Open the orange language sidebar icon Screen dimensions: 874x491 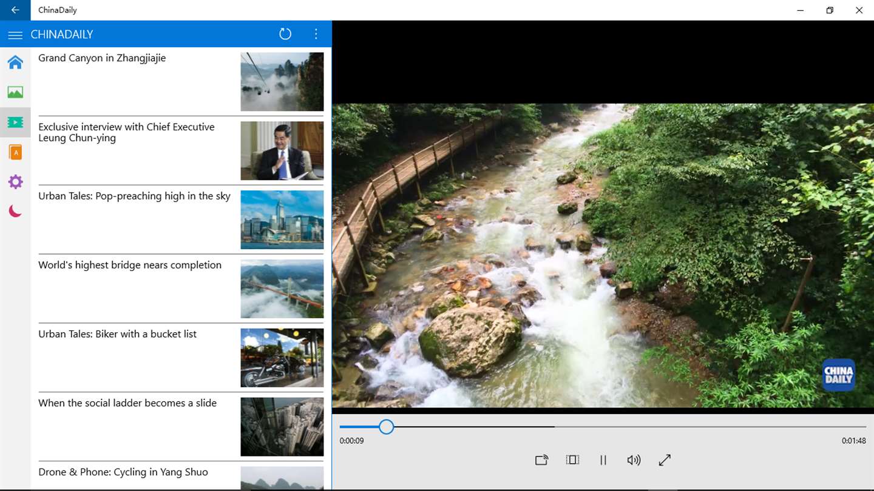pyautogui.click(x=15, y=152)
